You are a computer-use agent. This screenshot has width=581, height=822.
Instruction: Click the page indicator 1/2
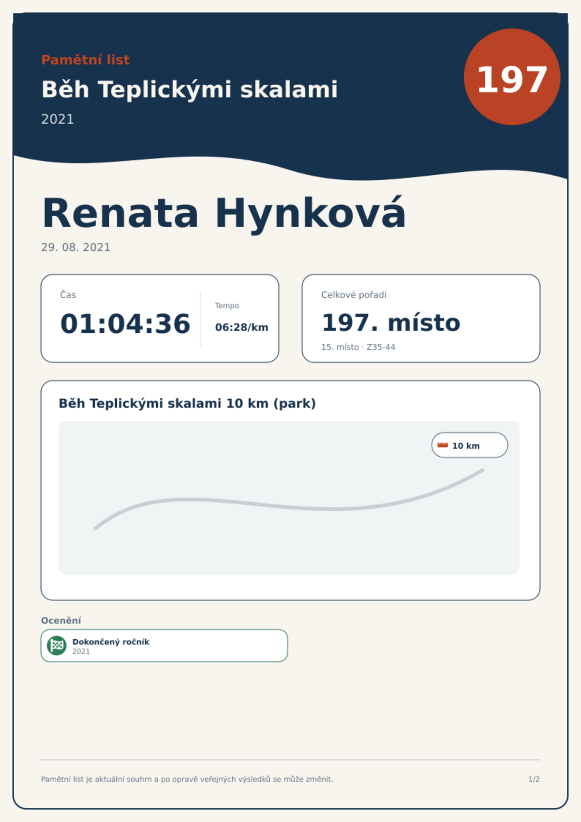tap(534, 779)
